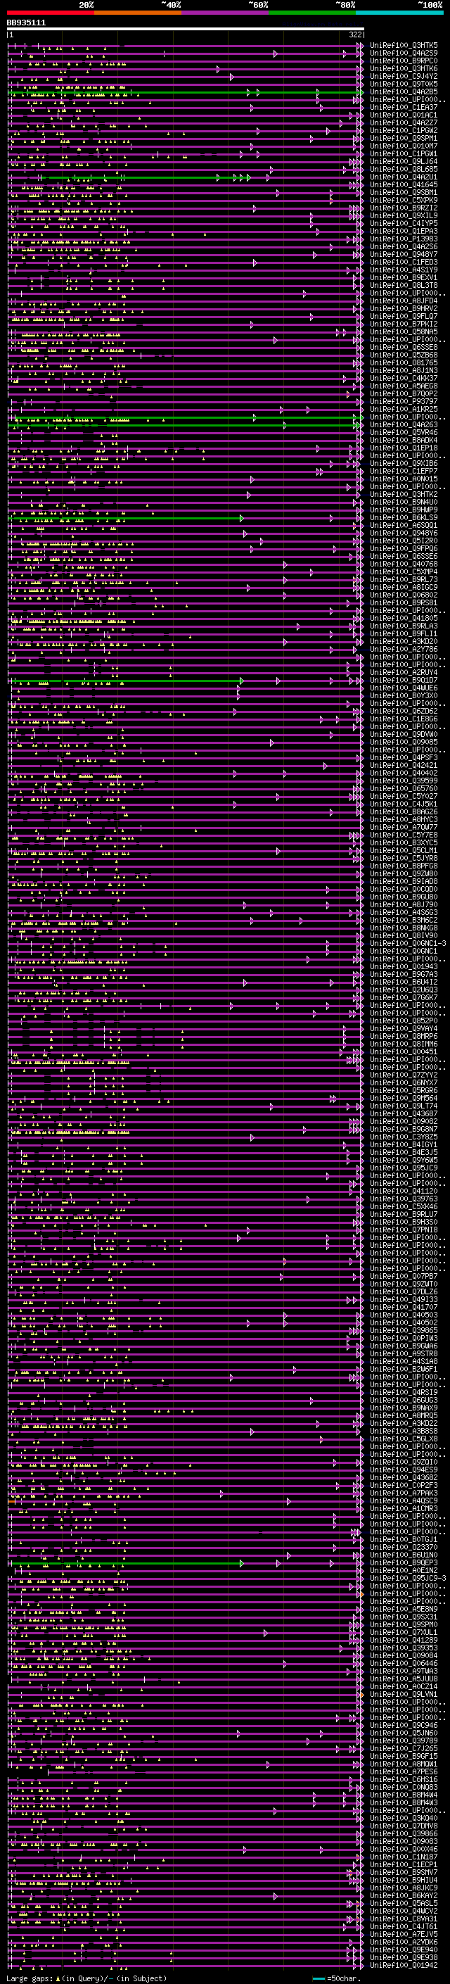The image size is (450, 1984).
Task: Select the UniRef100_Q9FLQ7 entry
Action: (404, 317)
